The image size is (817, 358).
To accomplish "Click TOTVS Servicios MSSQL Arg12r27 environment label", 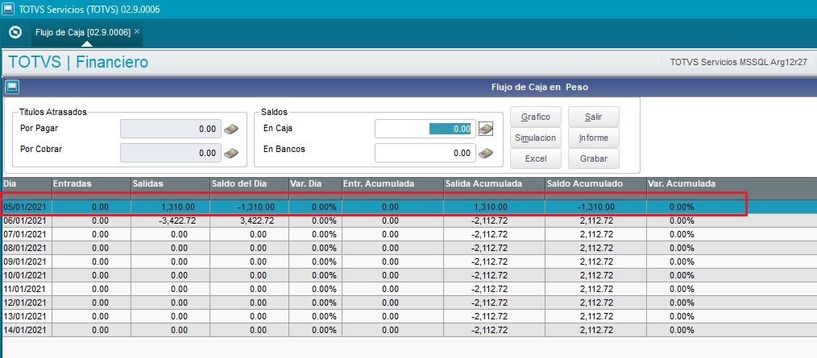I will point(739,62).
